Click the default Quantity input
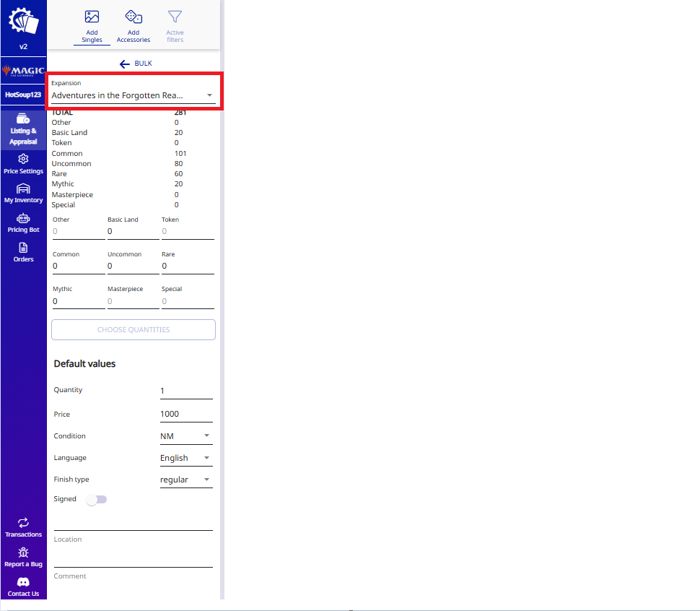 (x=186, y=391)
